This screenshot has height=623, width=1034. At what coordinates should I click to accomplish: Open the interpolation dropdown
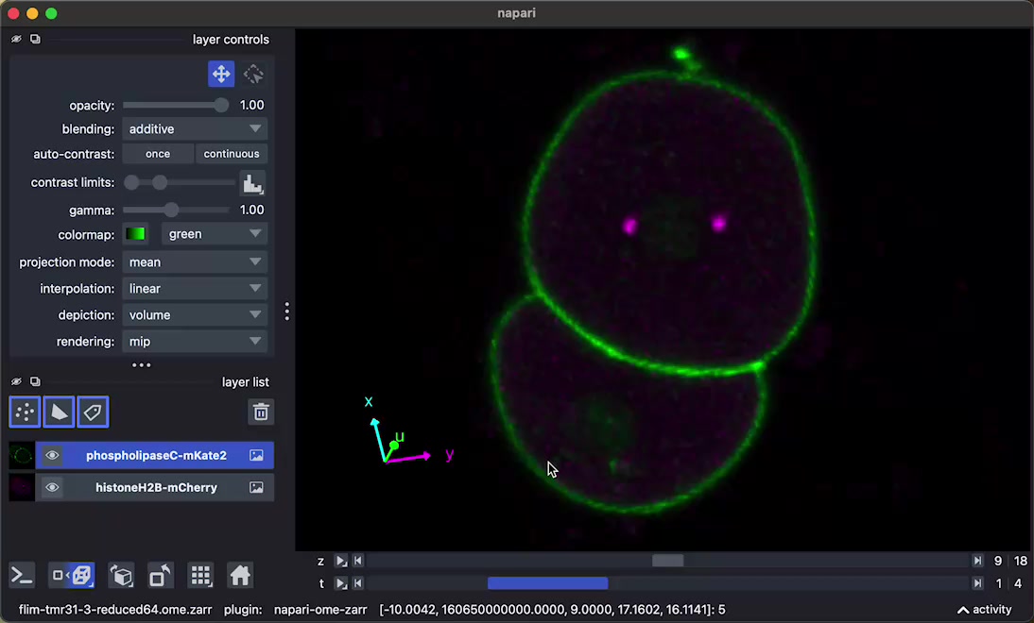[x=196, y=289]
